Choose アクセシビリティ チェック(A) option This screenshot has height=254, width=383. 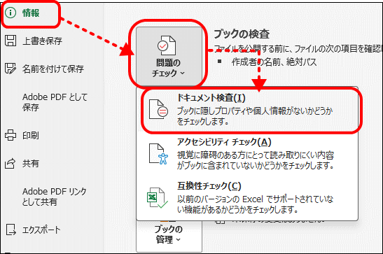(247, 153)
